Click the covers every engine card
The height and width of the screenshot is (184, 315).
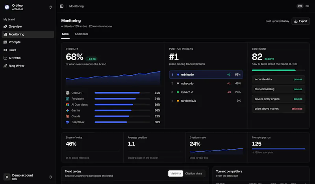278,99
